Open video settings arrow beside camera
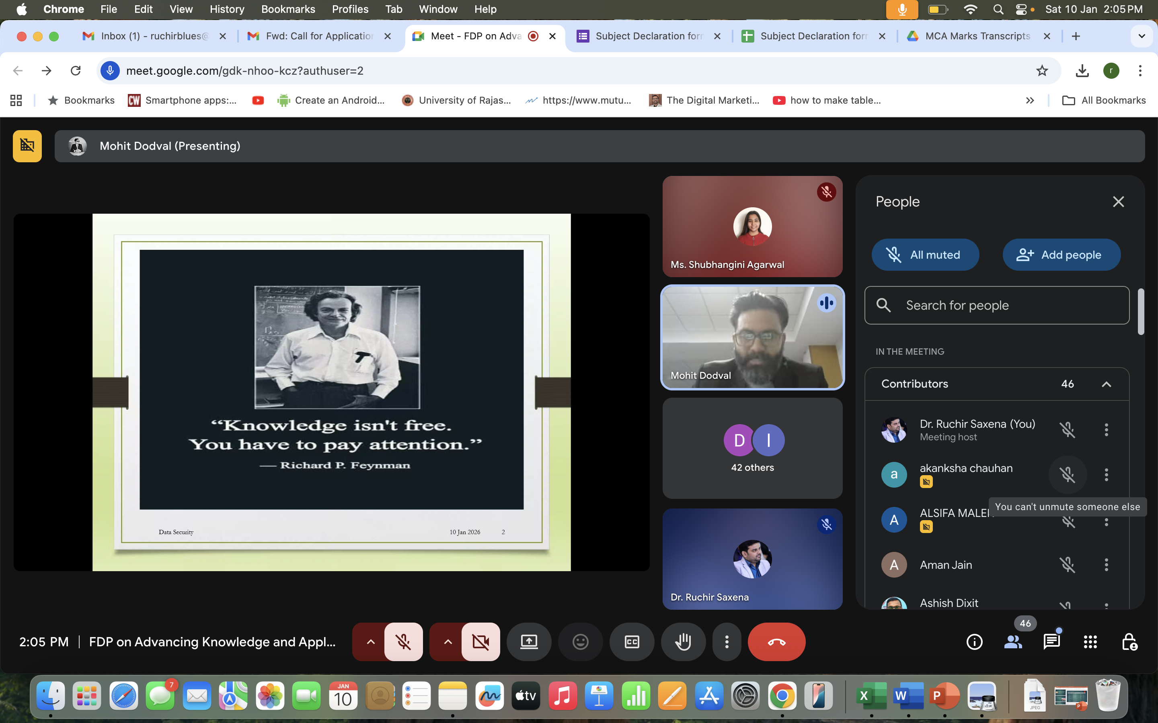This screenshot has width=1158, height=723. pos(448,642)
